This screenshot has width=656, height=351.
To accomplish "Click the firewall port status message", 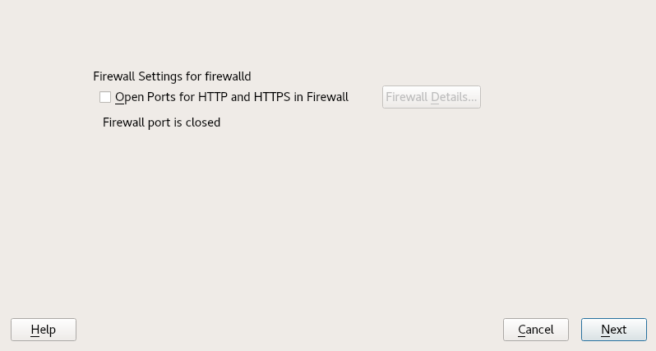I will point(161,122).
